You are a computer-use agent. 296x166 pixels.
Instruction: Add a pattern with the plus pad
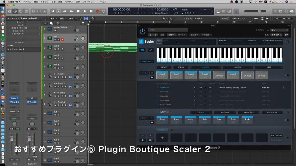pyautogui.click(x=162, y=138)
